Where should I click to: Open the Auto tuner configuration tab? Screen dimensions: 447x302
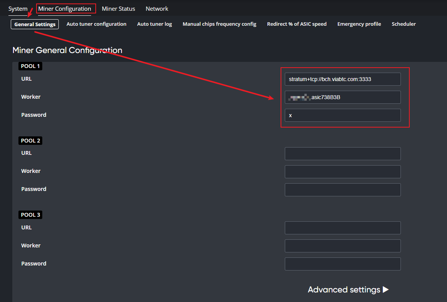tap(96, 24)
